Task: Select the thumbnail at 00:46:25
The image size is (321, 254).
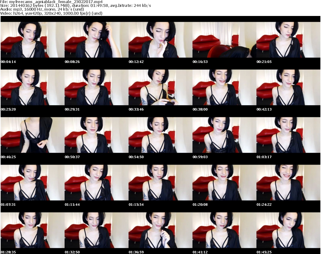Action: point(33,135)
